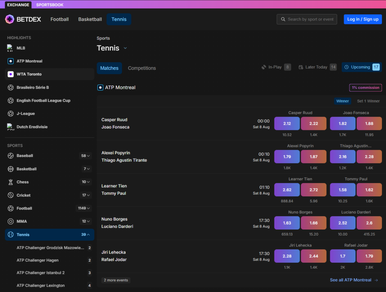Click the MMA sport icon
386x292 pixels.
[x=11, y=222]
